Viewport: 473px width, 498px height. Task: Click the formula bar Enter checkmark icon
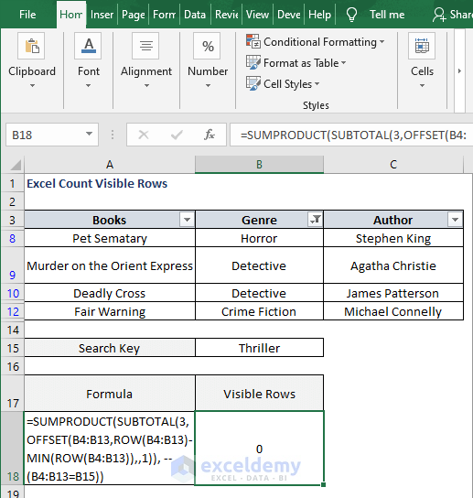[x=177, y=135]
